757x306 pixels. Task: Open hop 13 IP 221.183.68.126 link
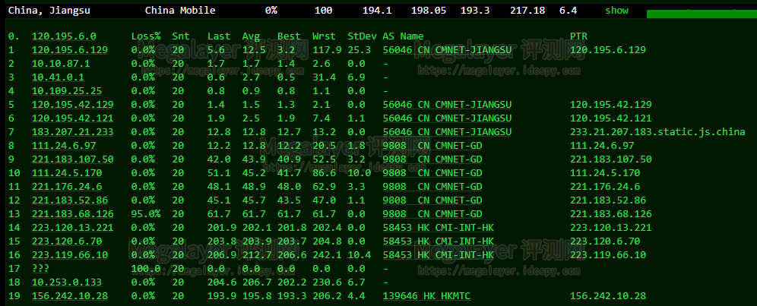[72, 214]
